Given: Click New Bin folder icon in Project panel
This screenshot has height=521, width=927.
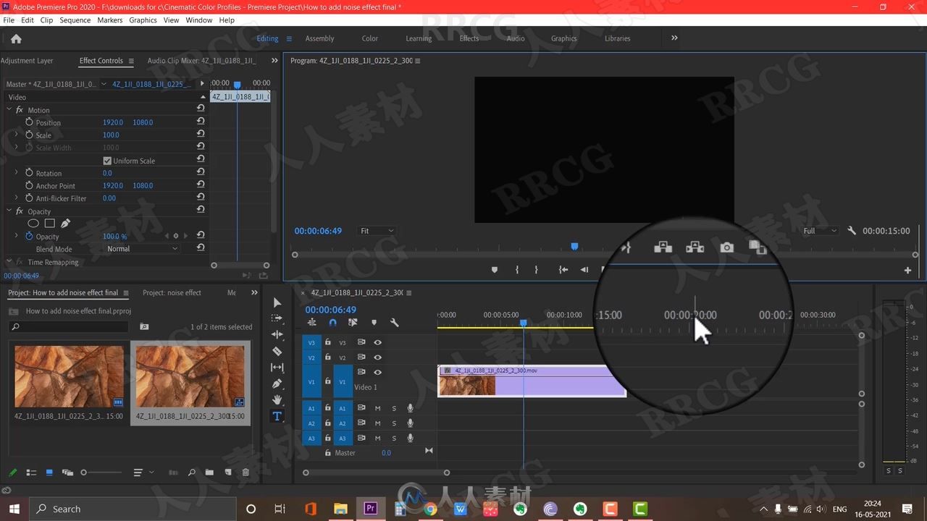Looking at the screenshot, I should coord(209,473).
